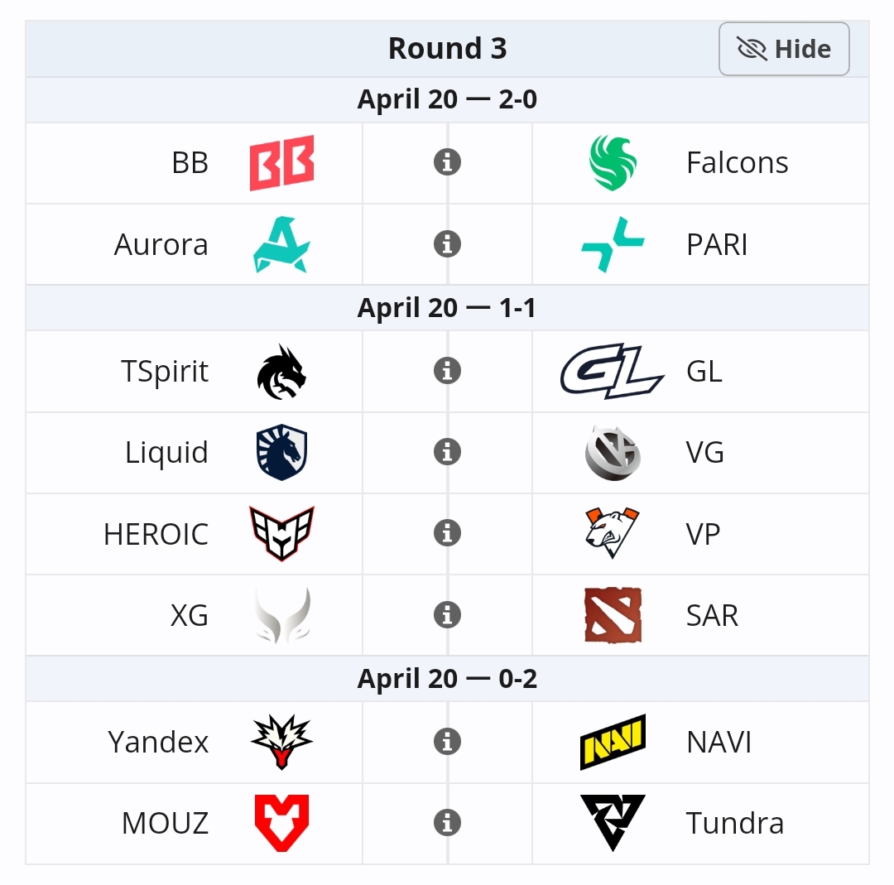Show match details for Liquid vs VG
The height and width of the screenshot is (885, 894).
(x=447, y=452)
